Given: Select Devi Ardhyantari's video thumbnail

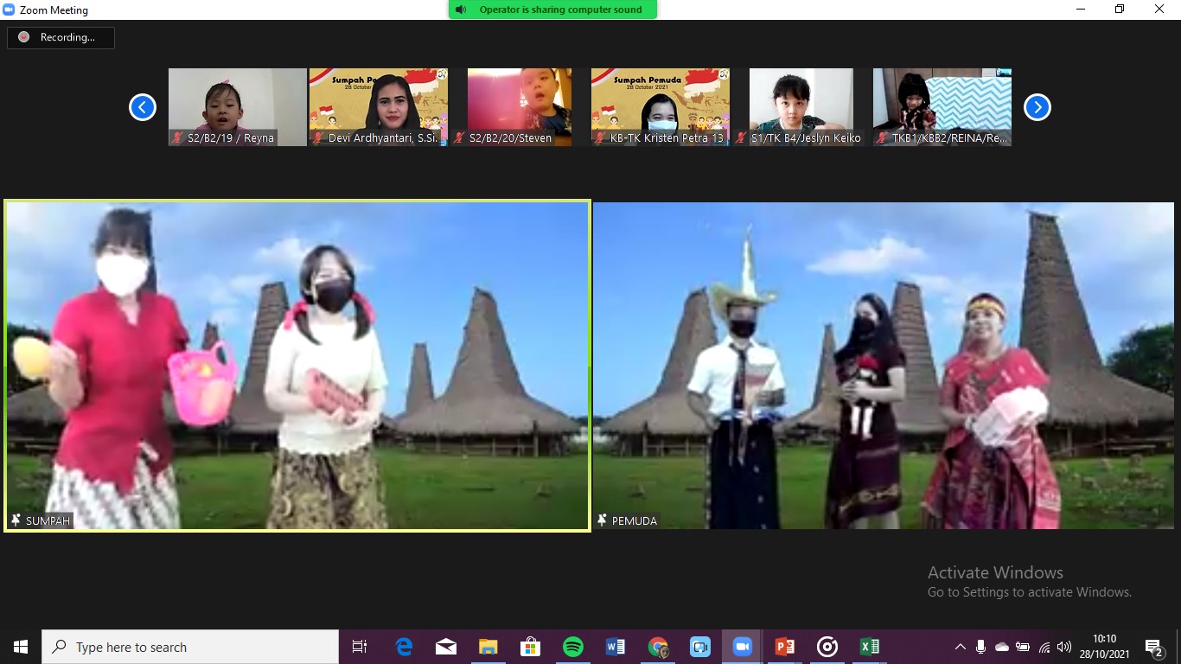Looking at the screenshot, I should click(x=379, y=107).
